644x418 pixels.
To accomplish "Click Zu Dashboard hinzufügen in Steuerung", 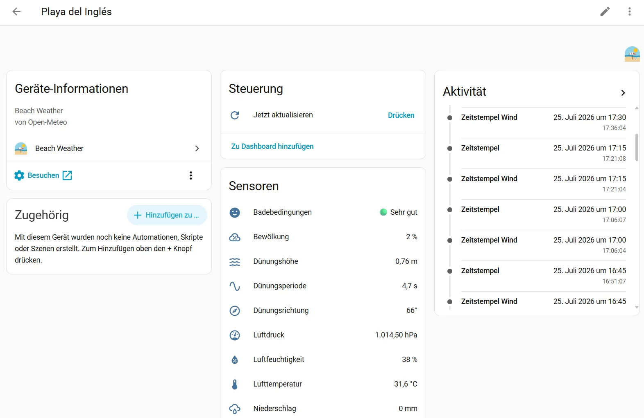I will coord(272,146).
